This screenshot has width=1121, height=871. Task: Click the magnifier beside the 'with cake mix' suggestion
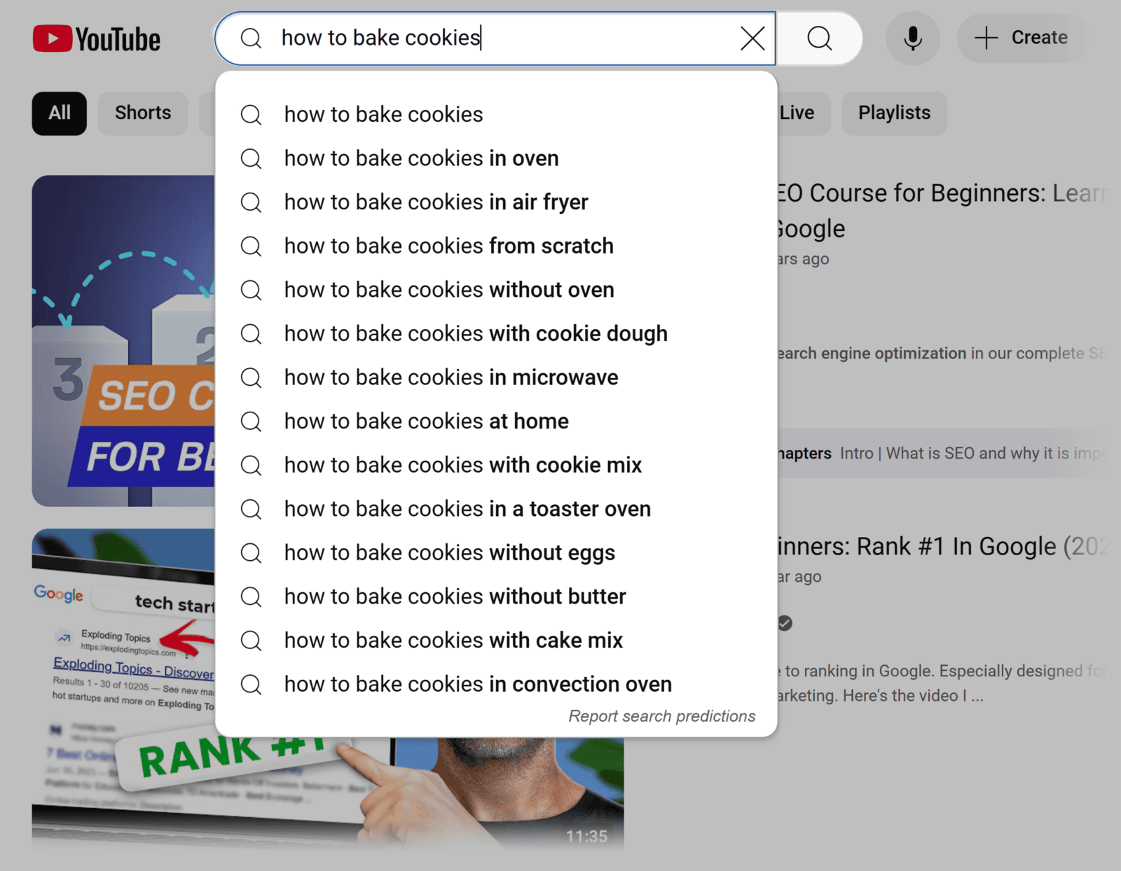[x=251, y=641]
